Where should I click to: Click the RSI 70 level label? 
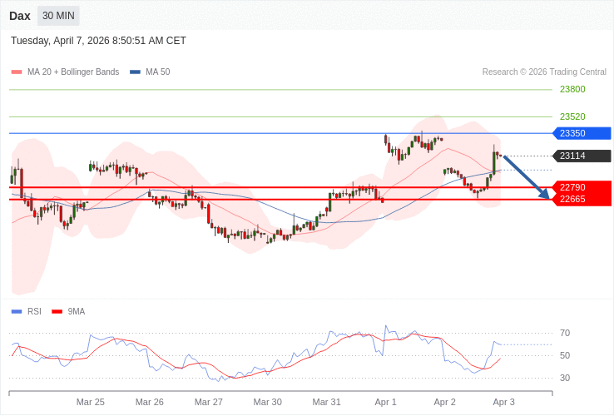[x=565, y=333]
